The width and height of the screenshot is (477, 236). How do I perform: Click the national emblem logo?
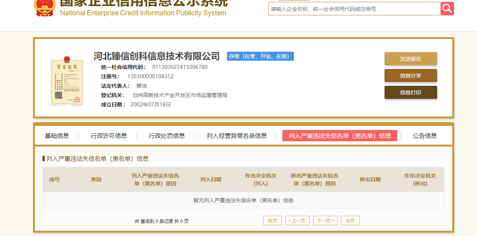[45, 7]
